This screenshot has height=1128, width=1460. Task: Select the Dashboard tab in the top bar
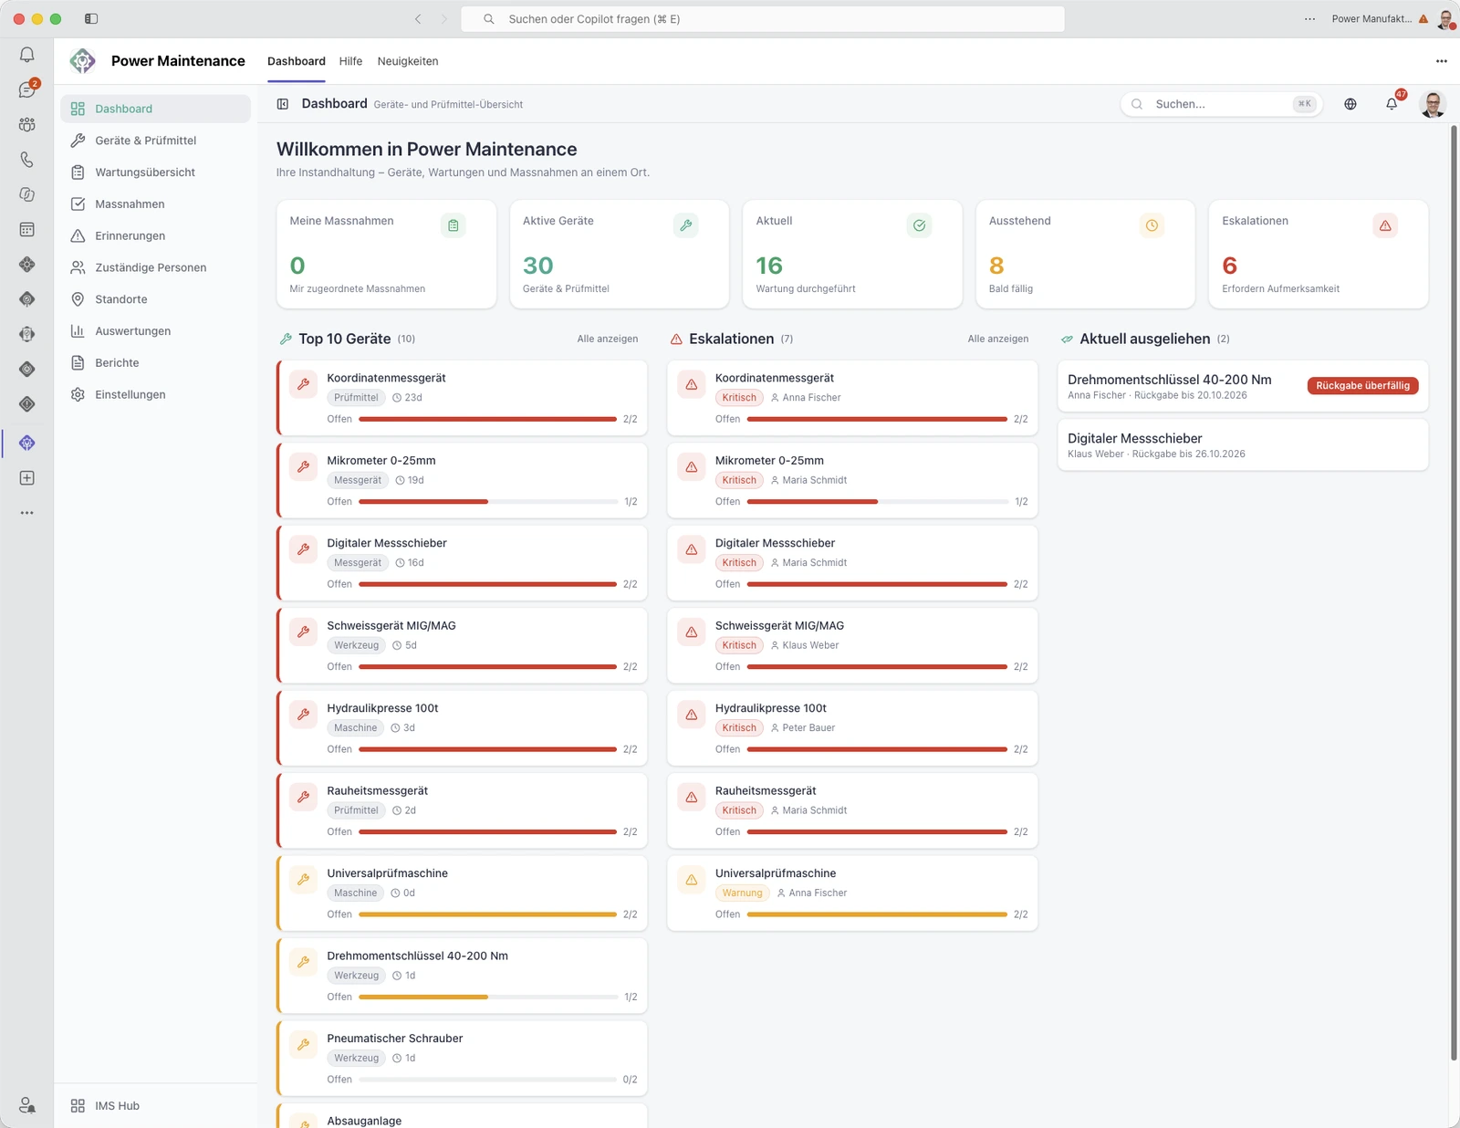[x=296, y=61]
